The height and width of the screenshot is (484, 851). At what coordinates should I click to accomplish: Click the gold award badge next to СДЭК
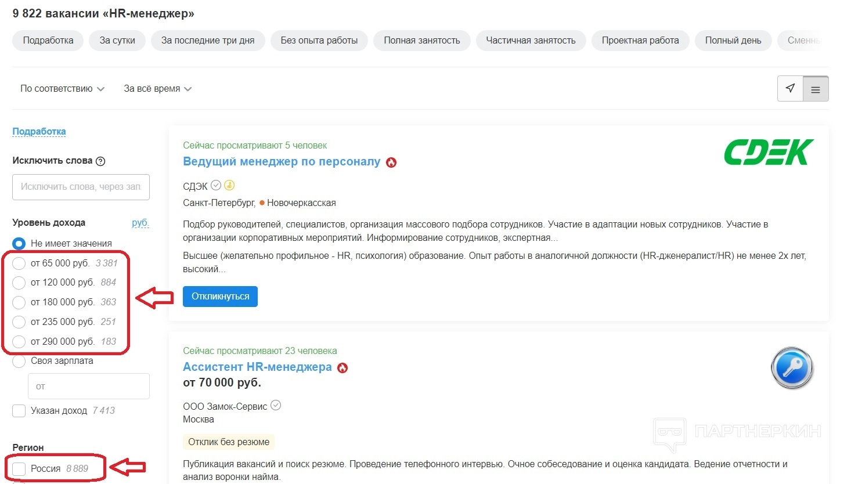click(x=229, y=186)
